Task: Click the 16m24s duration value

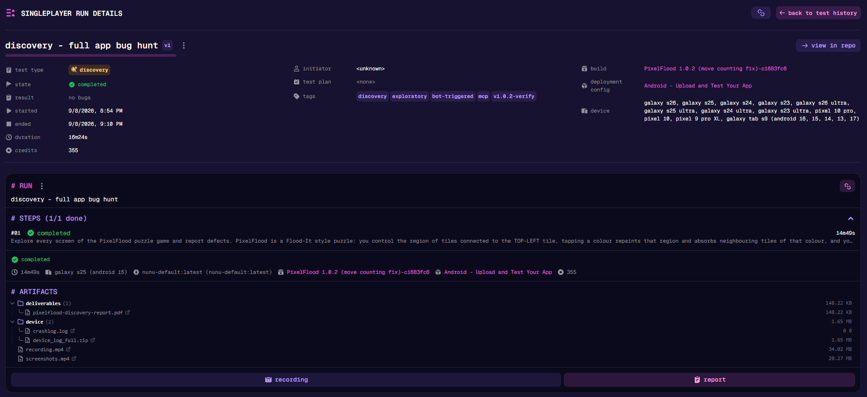Action: tap(78, 137)
